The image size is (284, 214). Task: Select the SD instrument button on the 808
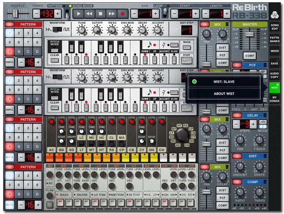(x=72, y=150)
